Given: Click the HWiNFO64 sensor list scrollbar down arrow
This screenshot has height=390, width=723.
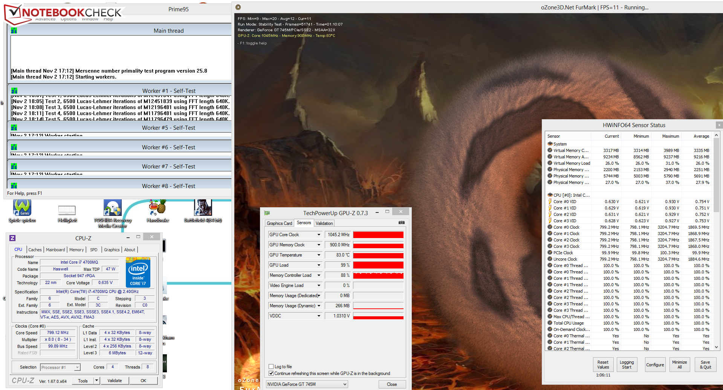Looking at the screenshot, I should pyautogui.click(x=717, y=348).
